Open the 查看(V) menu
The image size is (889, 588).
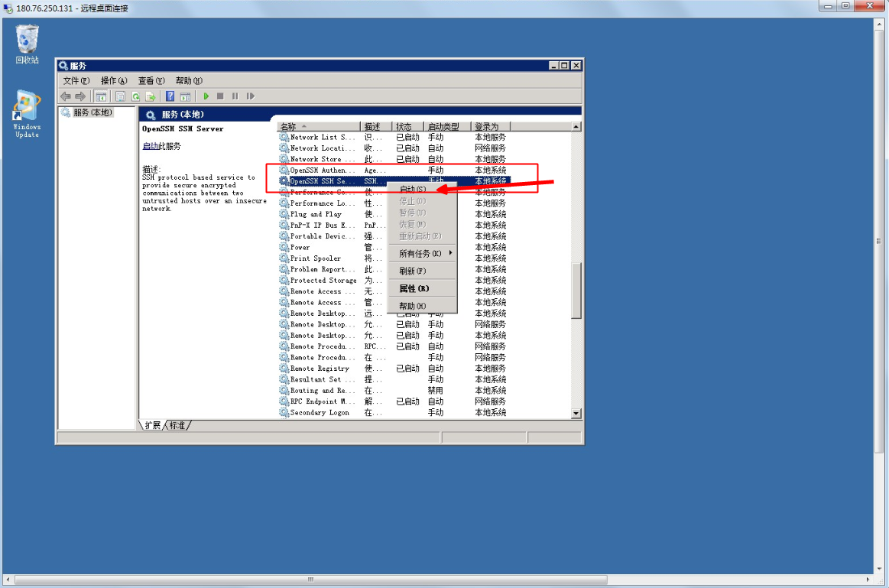pos(151,80)
